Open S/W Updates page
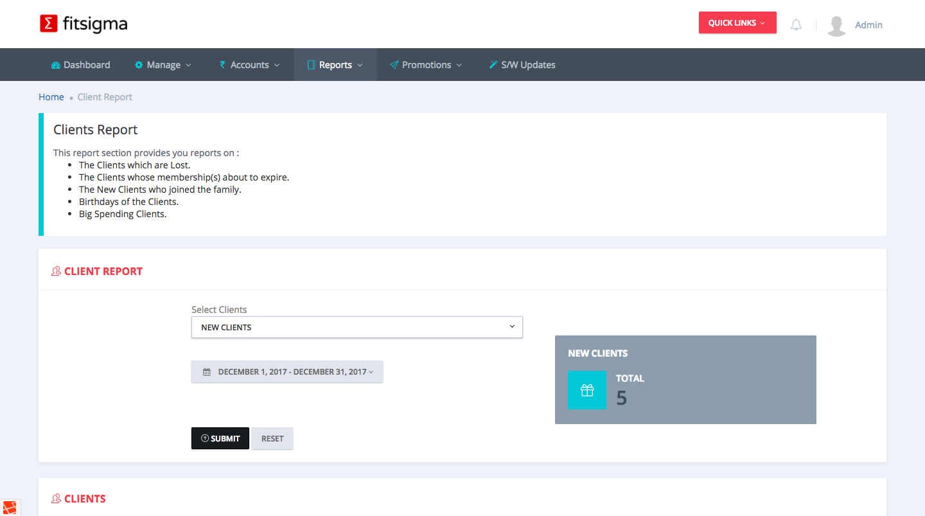The image size is (925, 516). 522,65
